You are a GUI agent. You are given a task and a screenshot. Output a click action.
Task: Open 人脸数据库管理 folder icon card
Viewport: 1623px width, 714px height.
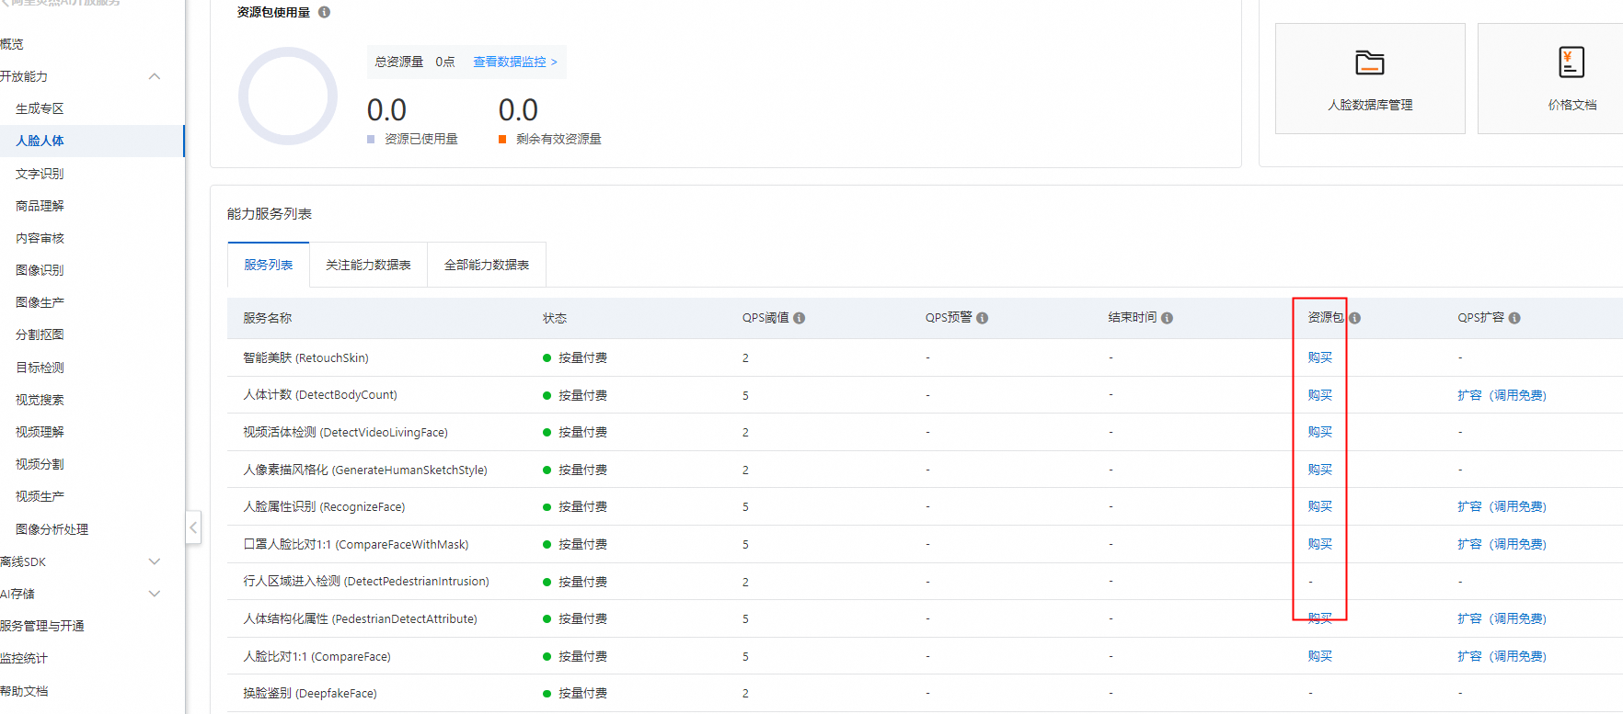tap(1370, 78)
